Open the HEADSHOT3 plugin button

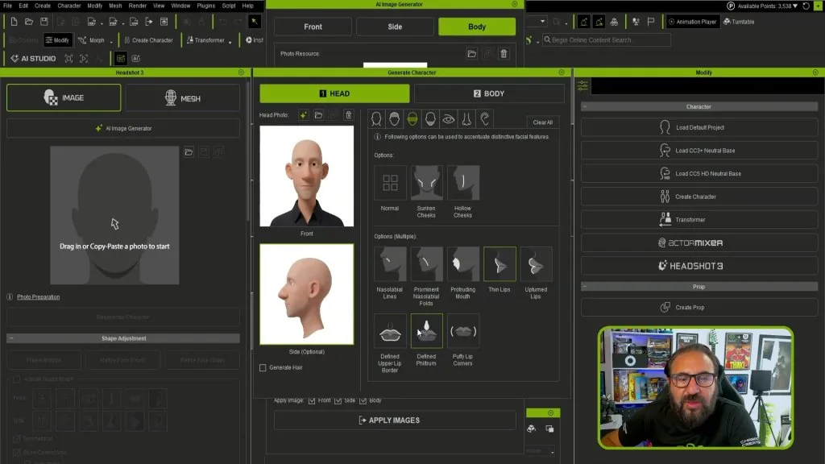tap(699, 266)
